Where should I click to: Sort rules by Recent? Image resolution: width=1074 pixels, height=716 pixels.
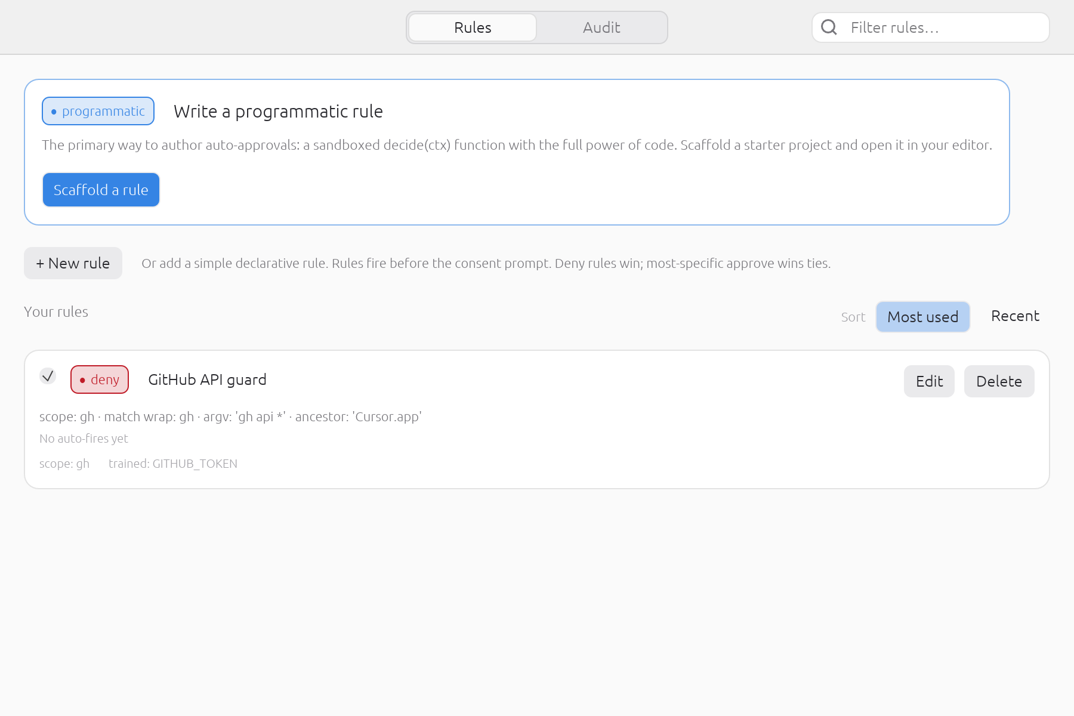point(1015,316)
